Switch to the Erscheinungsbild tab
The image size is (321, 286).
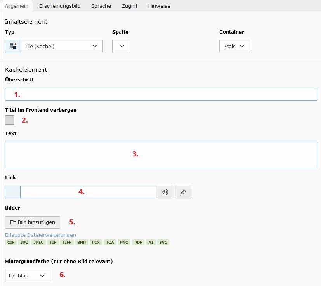(x=59, y=6)
